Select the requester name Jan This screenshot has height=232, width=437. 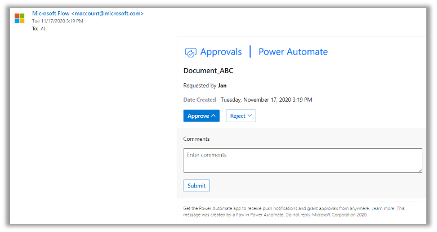[x=222, y=86]
